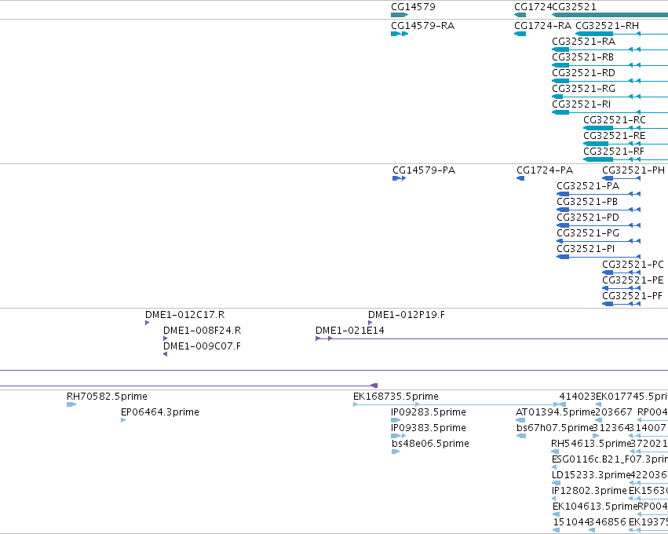Select the CG14579 gene glyph
The image size is (668, 534).
400,15
